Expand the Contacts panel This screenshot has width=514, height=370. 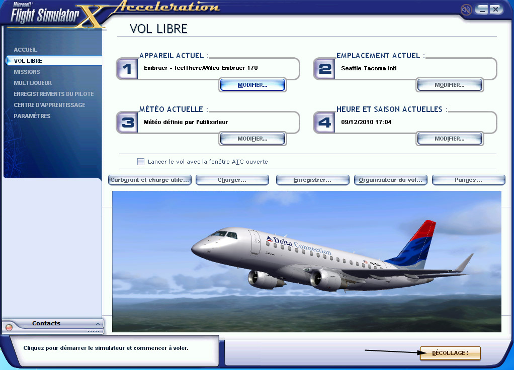click(98, 323)
